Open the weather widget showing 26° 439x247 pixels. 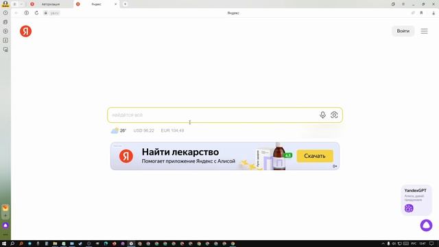(x=119, y=130)
